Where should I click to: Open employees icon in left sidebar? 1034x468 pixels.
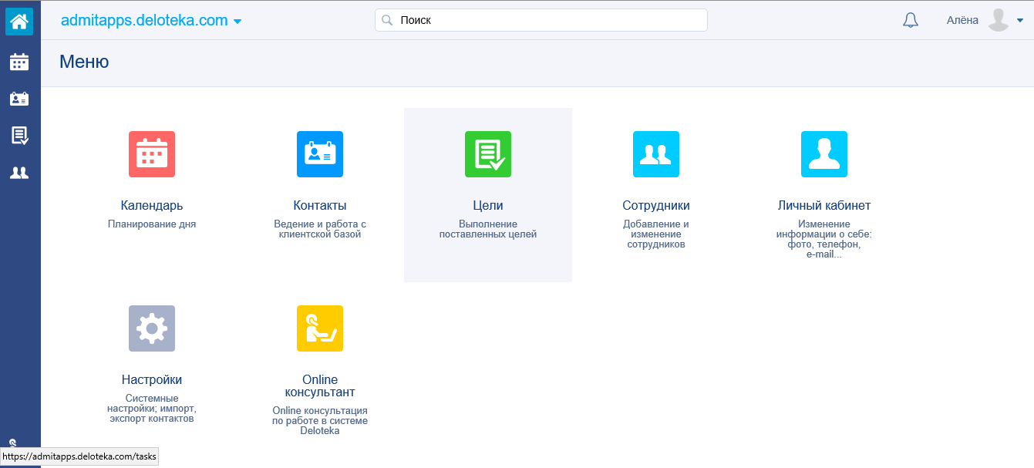click(x=19, y=173)
